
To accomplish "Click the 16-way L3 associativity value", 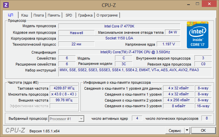I will pyautogui.click(x=203, y=106).
